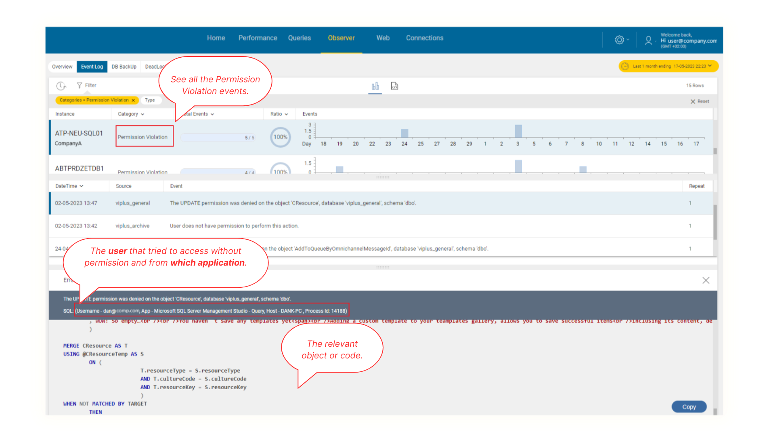Open the Queries tab
Viewport: 767px width, 444px height.
(x=300, y=38)
